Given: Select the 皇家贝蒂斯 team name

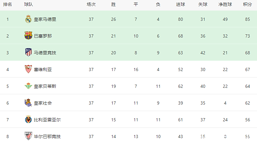Looking at the screenshot, I should (45, 86).
